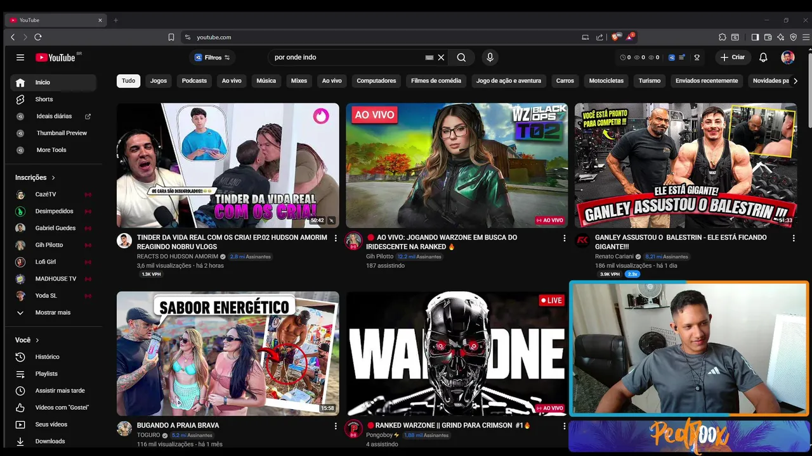Open the YouTube hamburger guide menu

coord(20,58)
